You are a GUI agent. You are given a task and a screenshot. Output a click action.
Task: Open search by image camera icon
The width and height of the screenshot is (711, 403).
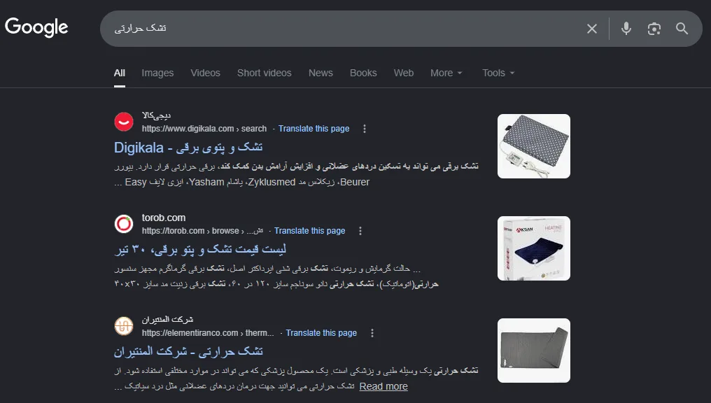click(654, 29)
